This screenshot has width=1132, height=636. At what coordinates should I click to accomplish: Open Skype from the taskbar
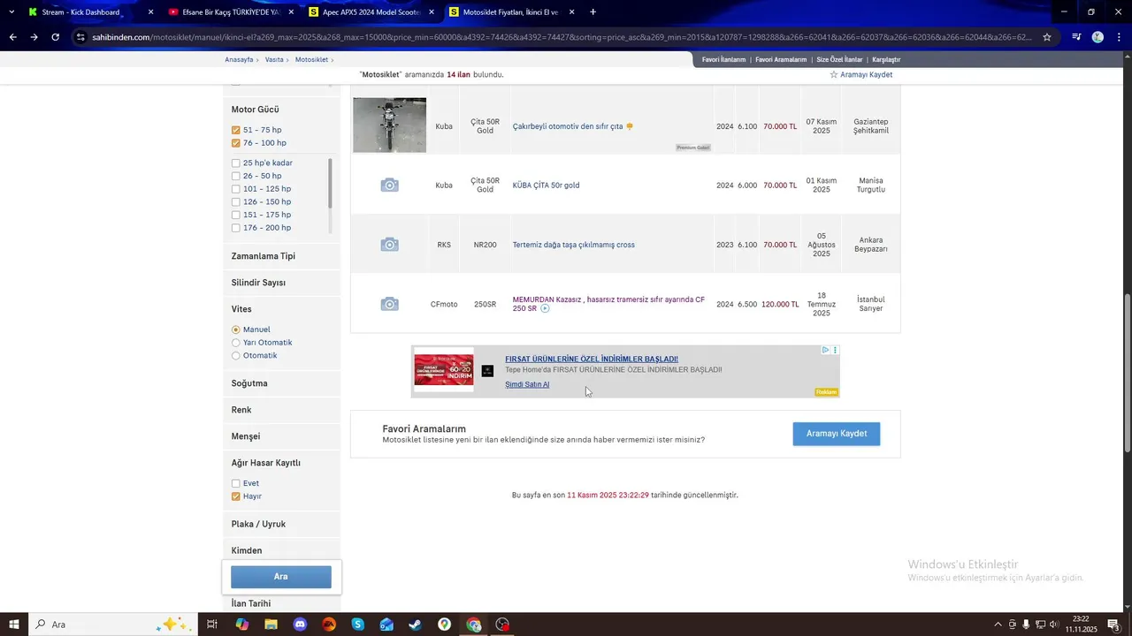tap(357, 625)
